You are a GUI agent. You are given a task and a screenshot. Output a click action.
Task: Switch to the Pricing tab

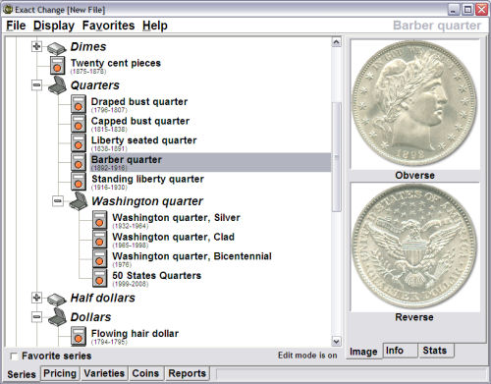pyautogui.click(x=60, y=373)
